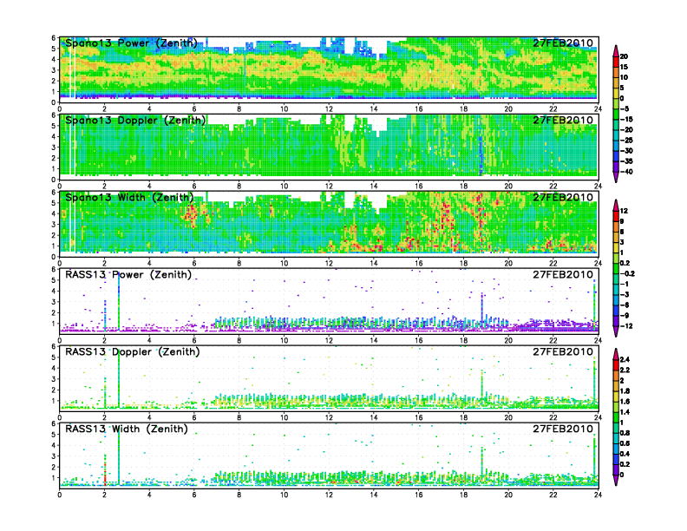687x531 pixels.
Task: Click the -40 label on the top colorbar
Action: (638, 171)
